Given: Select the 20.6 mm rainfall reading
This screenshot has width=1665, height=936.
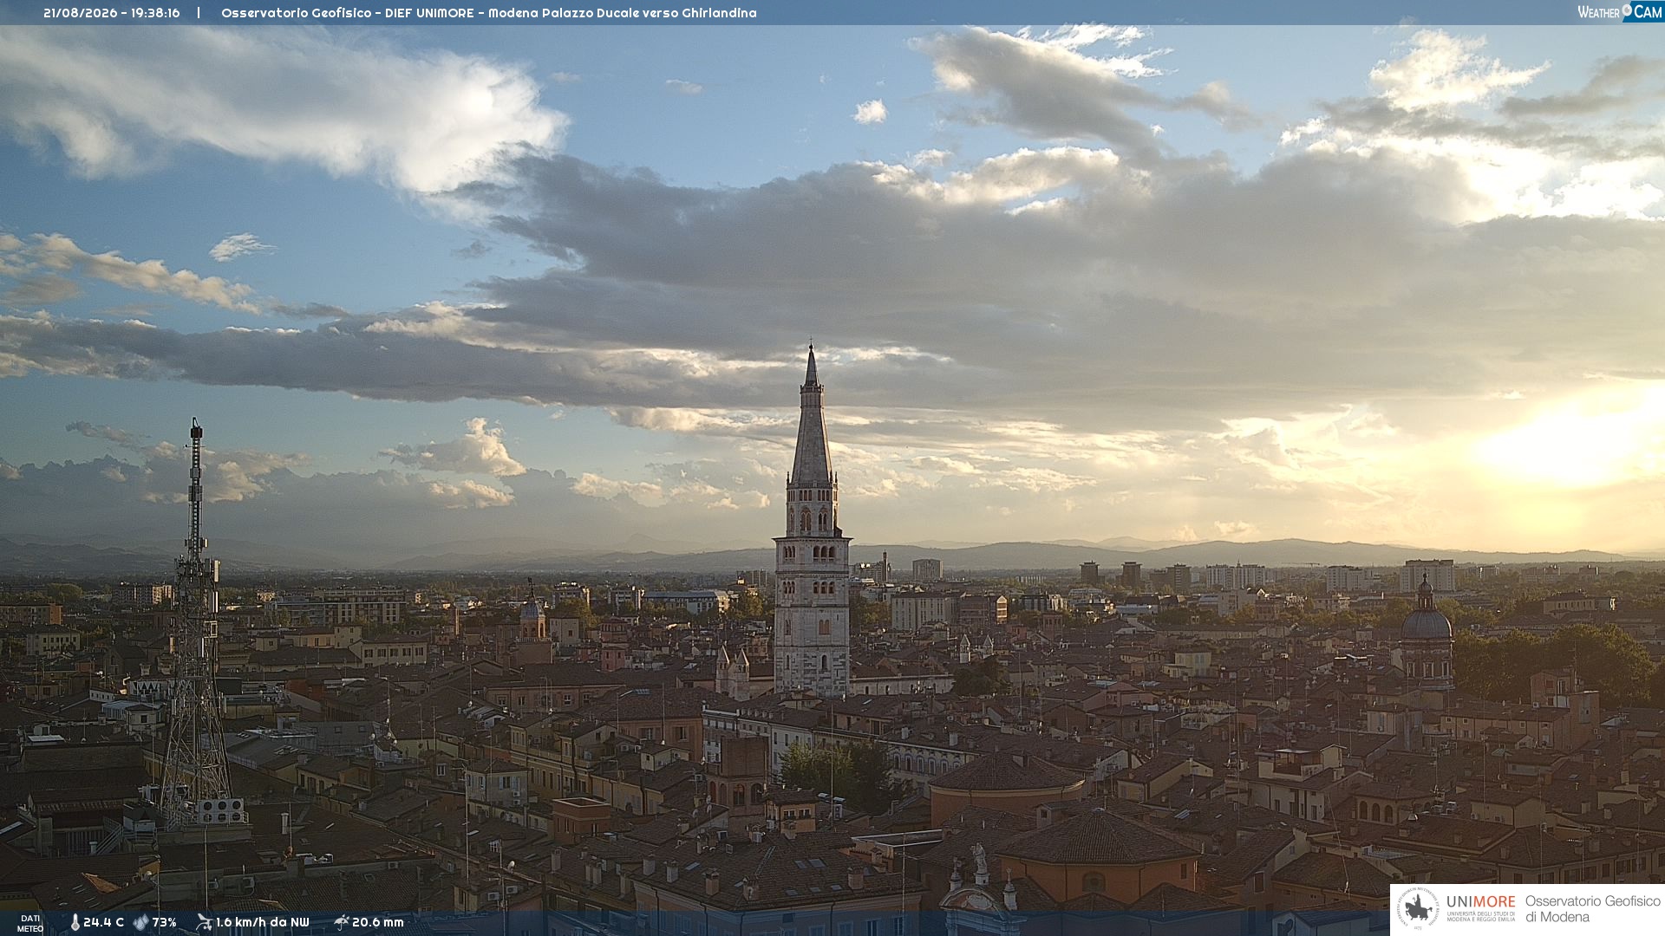Looking at the screenshot, I should [377, 922].
